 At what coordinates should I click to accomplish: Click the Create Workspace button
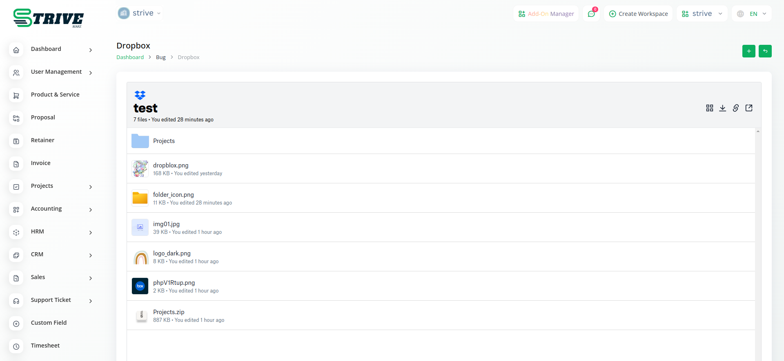(x=638, y=14)
